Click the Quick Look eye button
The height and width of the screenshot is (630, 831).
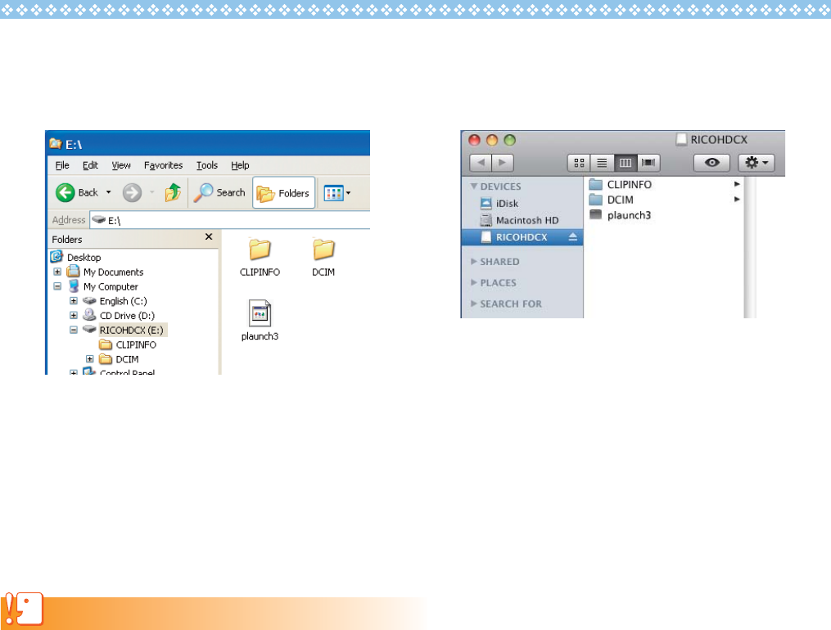(x=711, y=163)
